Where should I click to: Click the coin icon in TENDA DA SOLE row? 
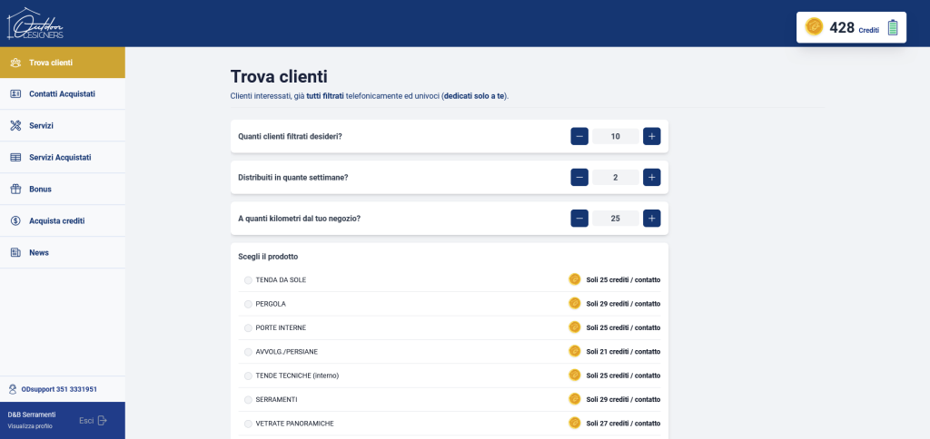tap(574, 279)
